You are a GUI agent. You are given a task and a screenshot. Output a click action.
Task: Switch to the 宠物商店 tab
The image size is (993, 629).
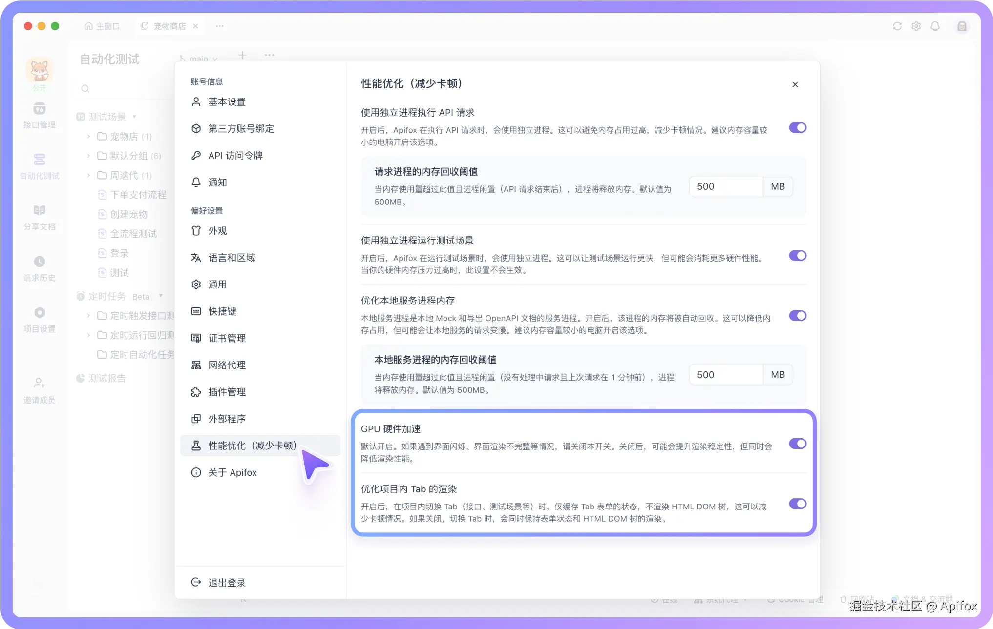169,26
